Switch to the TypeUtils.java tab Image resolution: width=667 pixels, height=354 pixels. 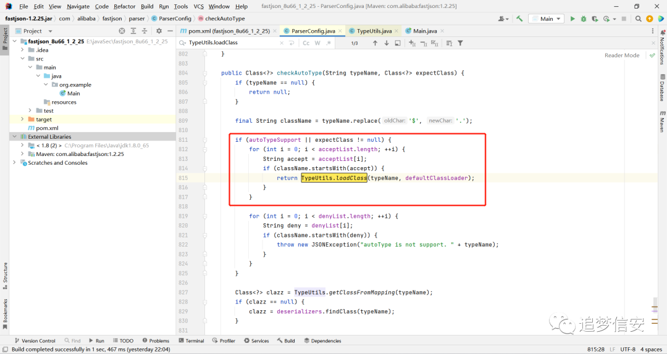[x=374, y=31]
